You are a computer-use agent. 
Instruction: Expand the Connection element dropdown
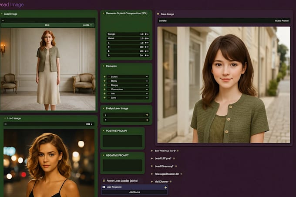click(147, 89)
